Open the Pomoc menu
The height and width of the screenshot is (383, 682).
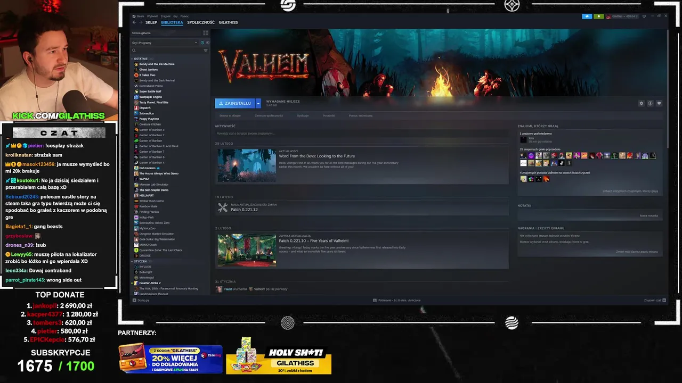pos(184,16)
